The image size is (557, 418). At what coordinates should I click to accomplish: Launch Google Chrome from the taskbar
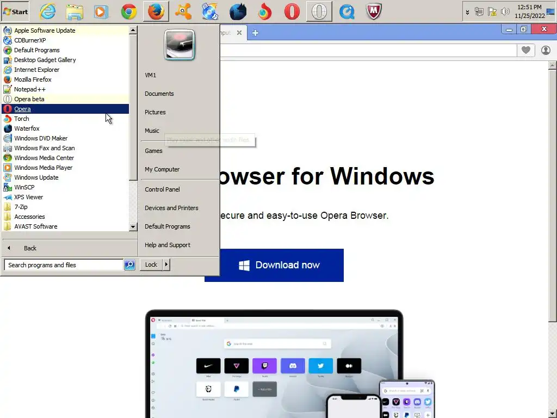pos(128,11)
